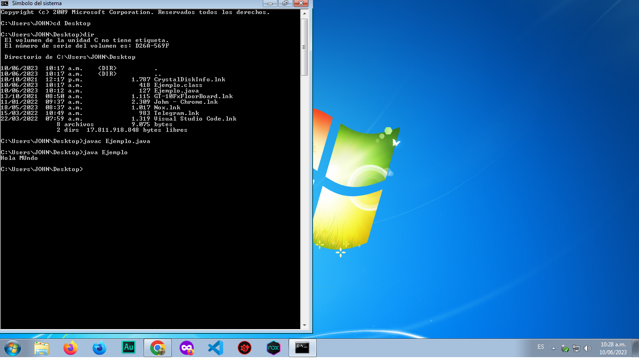Open the red gear Driver Booster icon
639x359 pixels.
(245, 348)
